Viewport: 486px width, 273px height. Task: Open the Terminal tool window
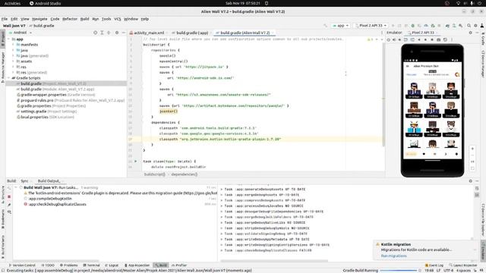[91, 265]
